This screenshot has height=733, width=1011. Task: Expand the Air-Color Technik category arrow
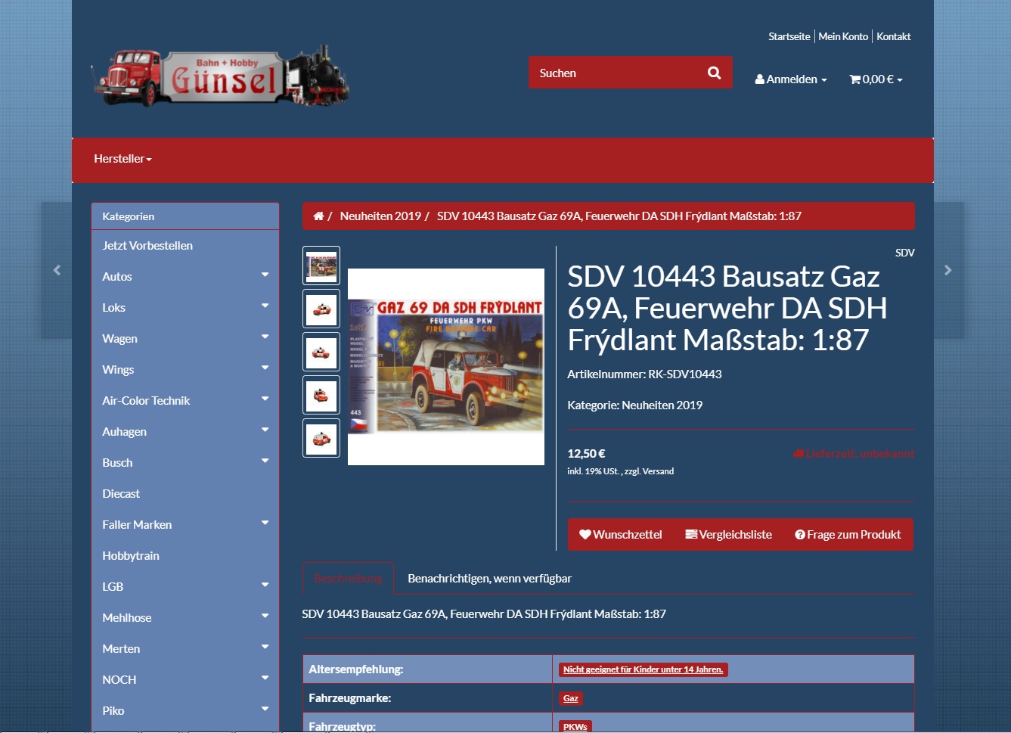(x=265, y=399)
